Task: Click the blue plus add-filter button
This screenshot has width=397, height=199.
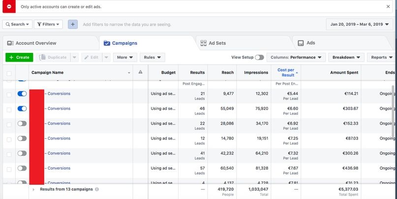Action: 73,24
